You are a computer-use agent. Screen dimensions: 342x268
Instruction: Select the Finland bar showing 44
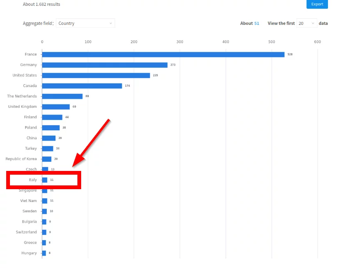click(x=52, y=117)
